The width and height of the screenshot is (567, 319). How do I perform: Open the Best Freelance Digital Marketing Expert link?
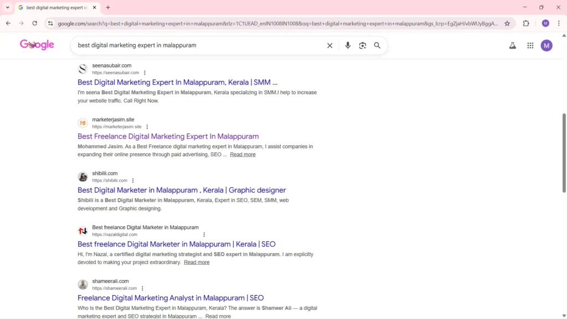coord(168,136)
